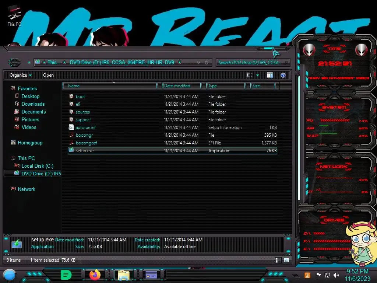Select Network in the navigation pane
The height and width of the screenshot is (283, 377).
tap(27, 189)
